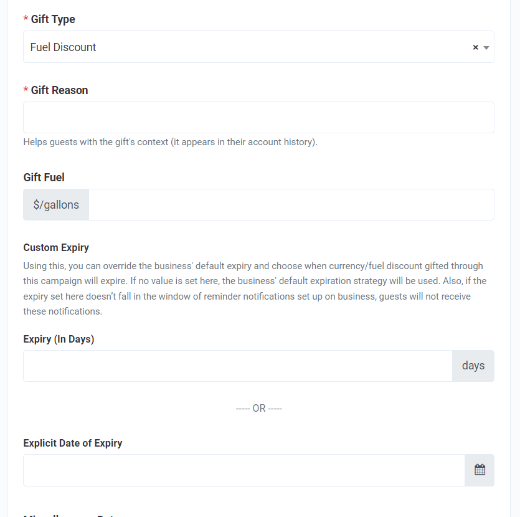
Task: Expand the Gift Type dropdown arrow
Action: click(486, 48)
